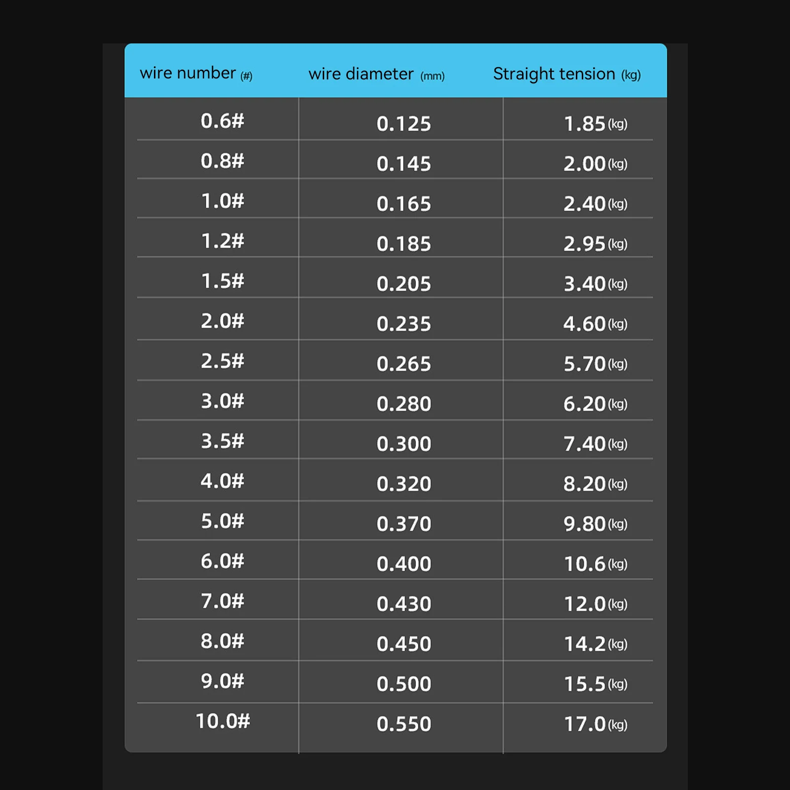The width and height of the screenshot is (790, 790).
Task: Click the 10.0# wire number cell
Action: click(223, 721)
